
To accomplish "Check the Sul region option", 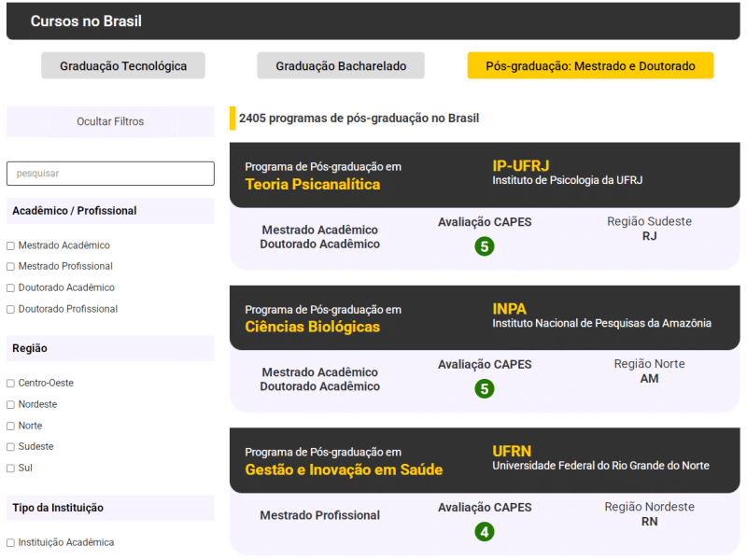I will pos(10,469).
